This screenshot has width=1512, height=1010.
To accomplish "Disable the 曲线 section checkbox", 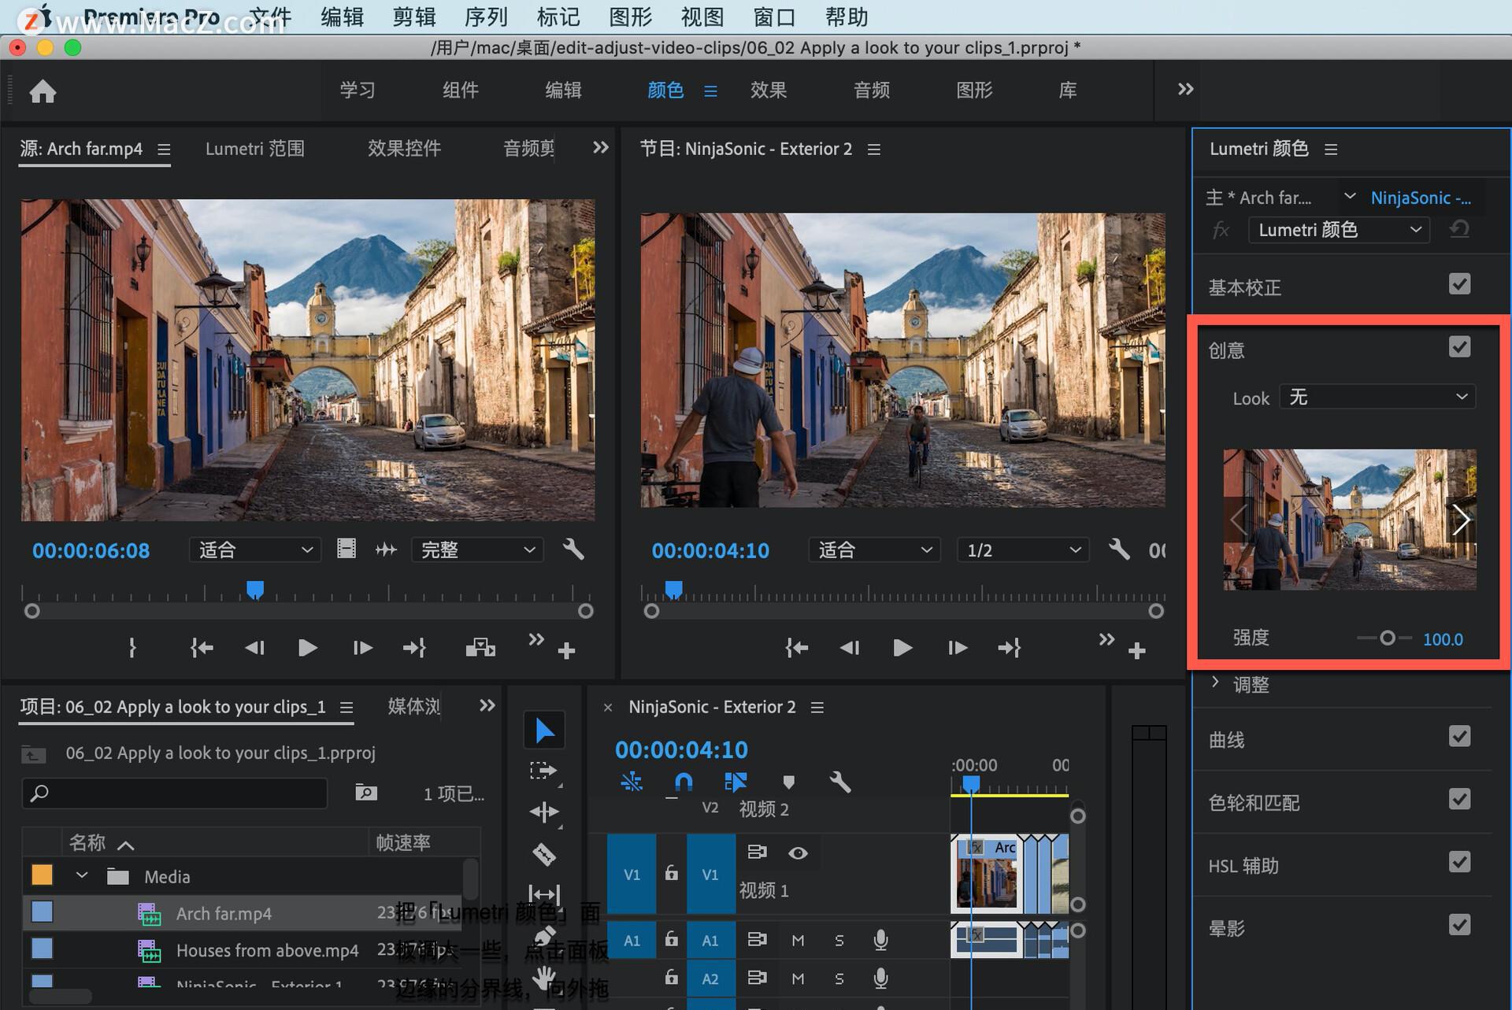I will (1459, 737).
